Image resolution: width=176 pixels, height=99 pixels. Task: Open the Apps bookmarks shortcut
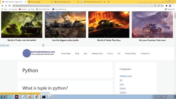(x=4, y=9)
